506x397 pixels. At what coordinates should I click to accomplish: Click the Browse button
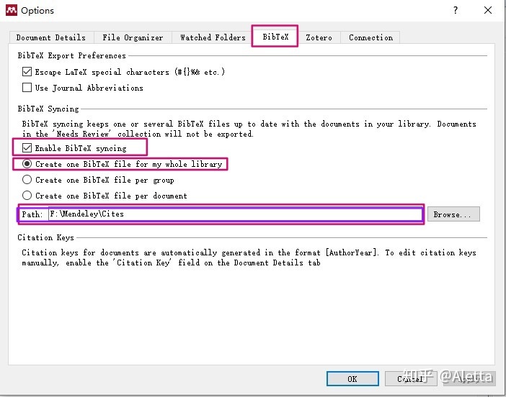pyautogui.click(x=453, y=214)
